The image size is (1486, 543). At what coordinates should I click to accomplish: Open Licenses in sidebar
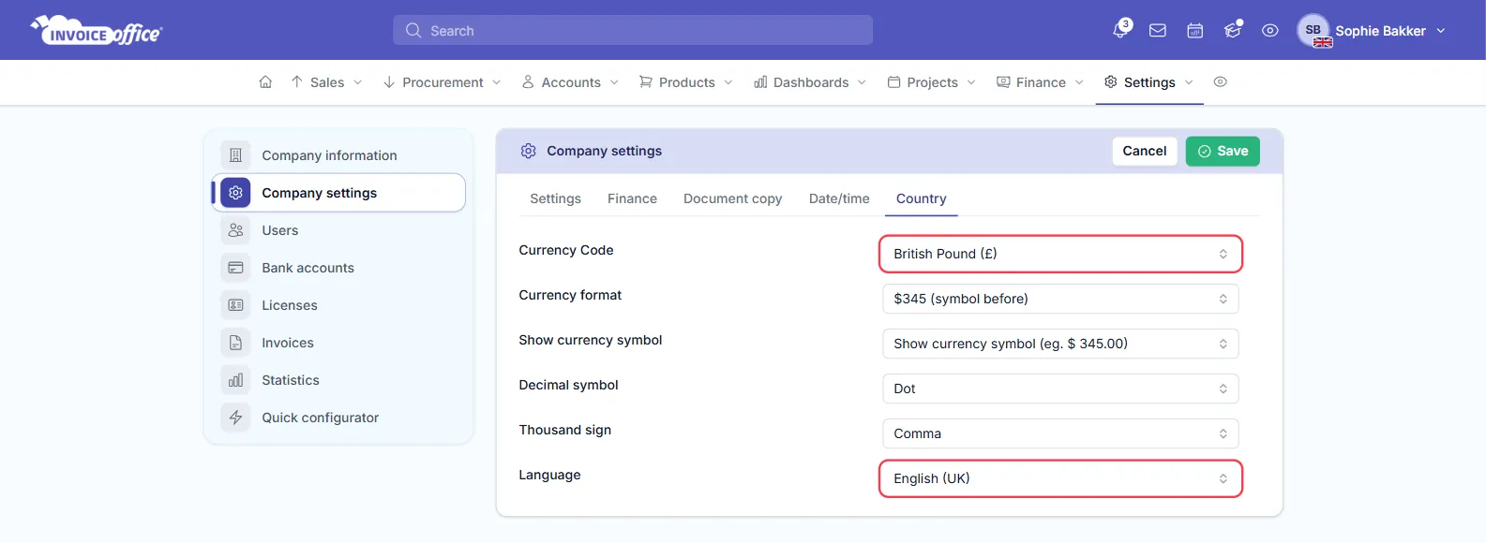(x=338, y=305)
